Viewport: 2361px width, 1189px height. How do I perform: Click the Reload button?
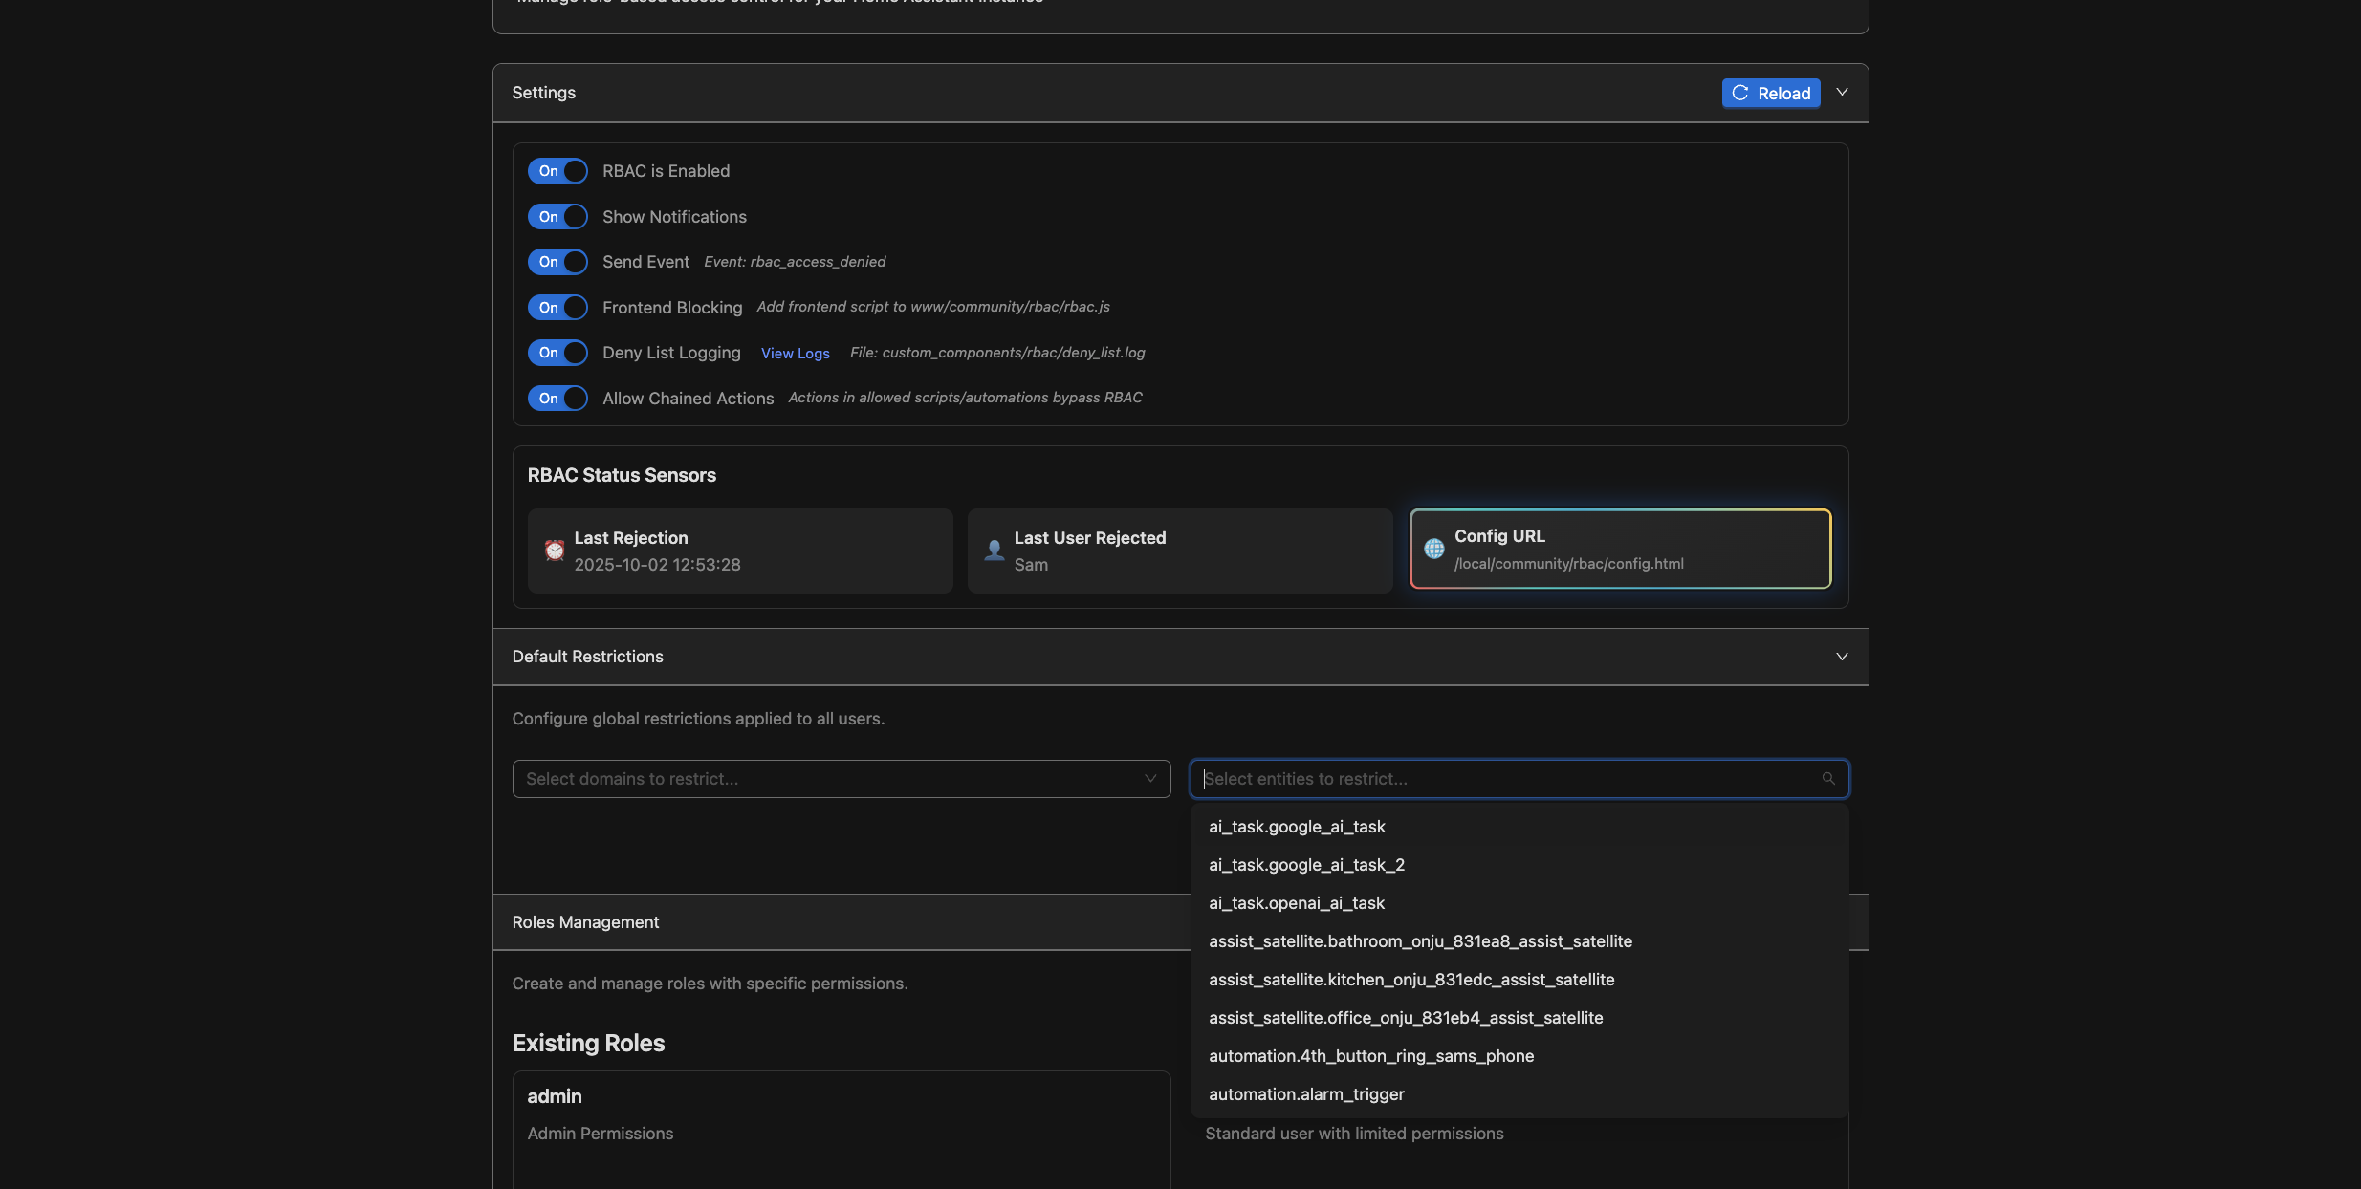[1771, 93]
